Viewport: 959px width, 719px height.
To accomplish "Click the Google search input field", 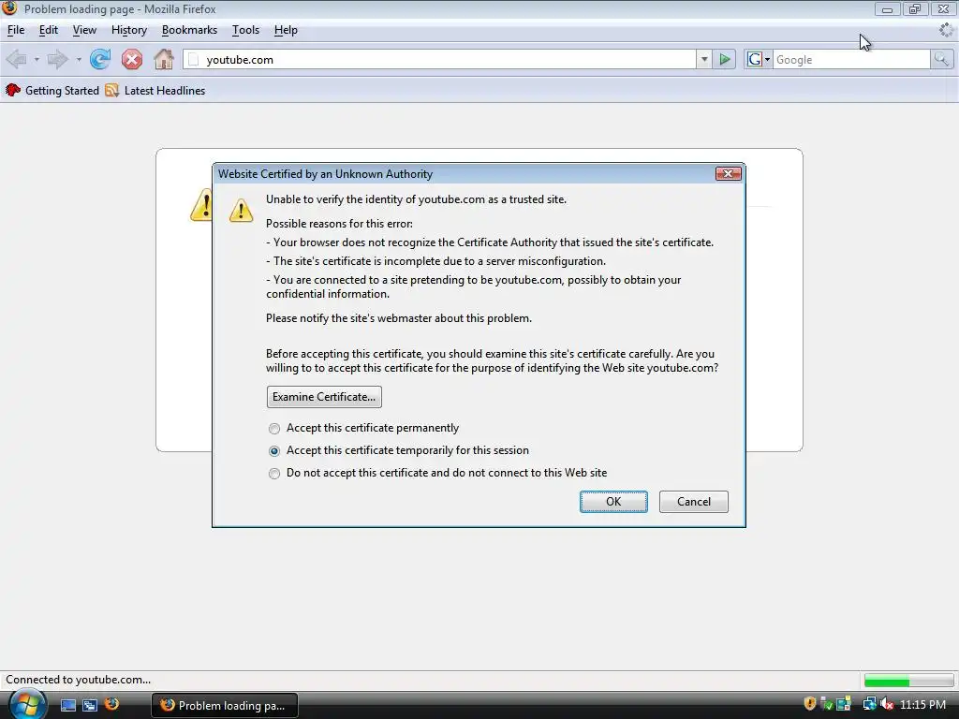I will pyautogui.click(x=851, y=59).
